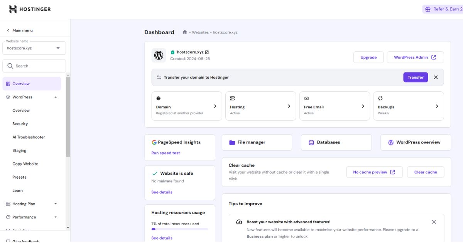Screen dimensions: 463x243
Task: Click the Google PageSpeed icon
Action: pos(154,142)
